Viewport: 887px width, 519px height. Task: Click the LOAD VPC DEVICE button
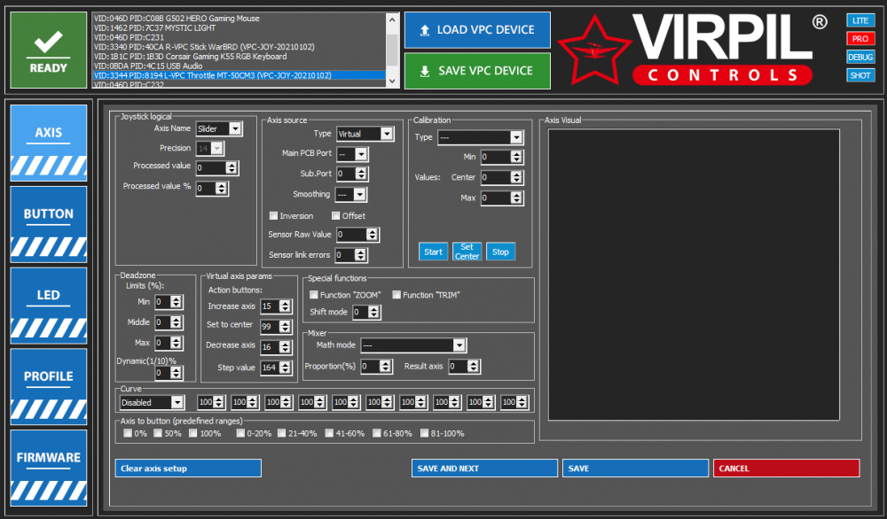pyautogui.click(x=477, y=30)
